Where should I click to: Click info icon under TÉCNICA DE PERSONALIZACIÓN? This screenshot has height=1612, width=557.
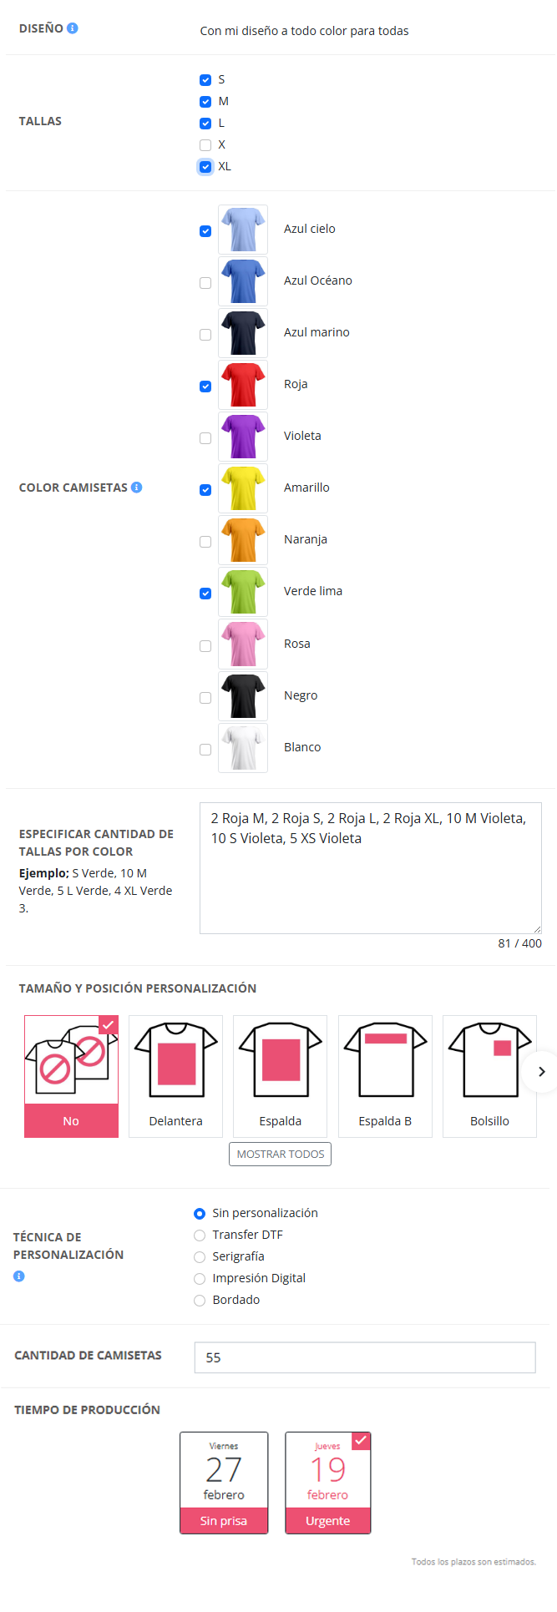pos(19,1276)
